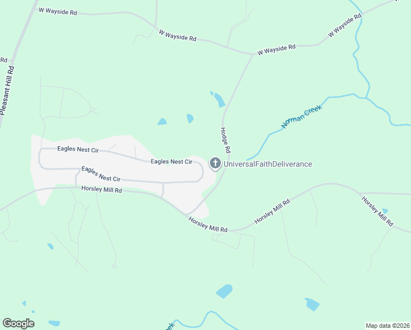Click the far-right Horsley Mill Rd label

[377, 211]
